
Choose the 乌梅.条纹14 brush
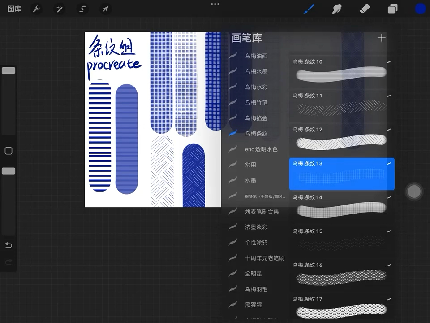point(342,208)
